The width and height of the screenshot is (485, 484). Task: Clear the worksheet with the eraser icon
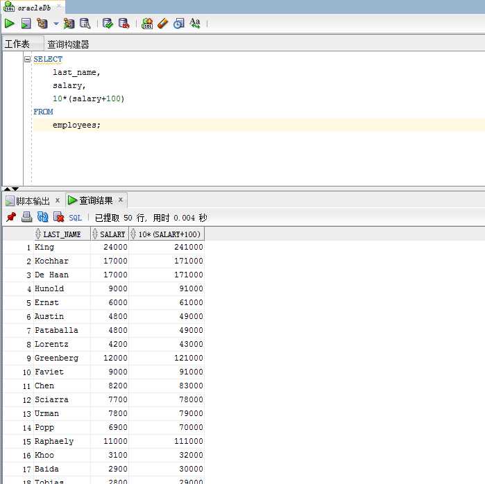click(162, 23)
